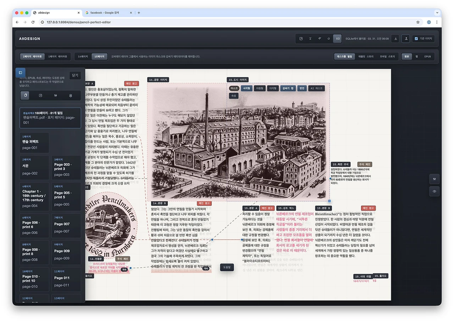The height and width of the screenshot is (322, 454).
Task: Open the browser three-dot menu
Action: coord(437,22)
